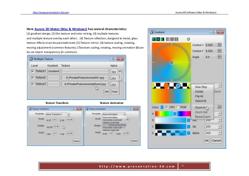249x176 pixels.
Task: Click the H hue slider bar
Action: [x=173, y=113]
